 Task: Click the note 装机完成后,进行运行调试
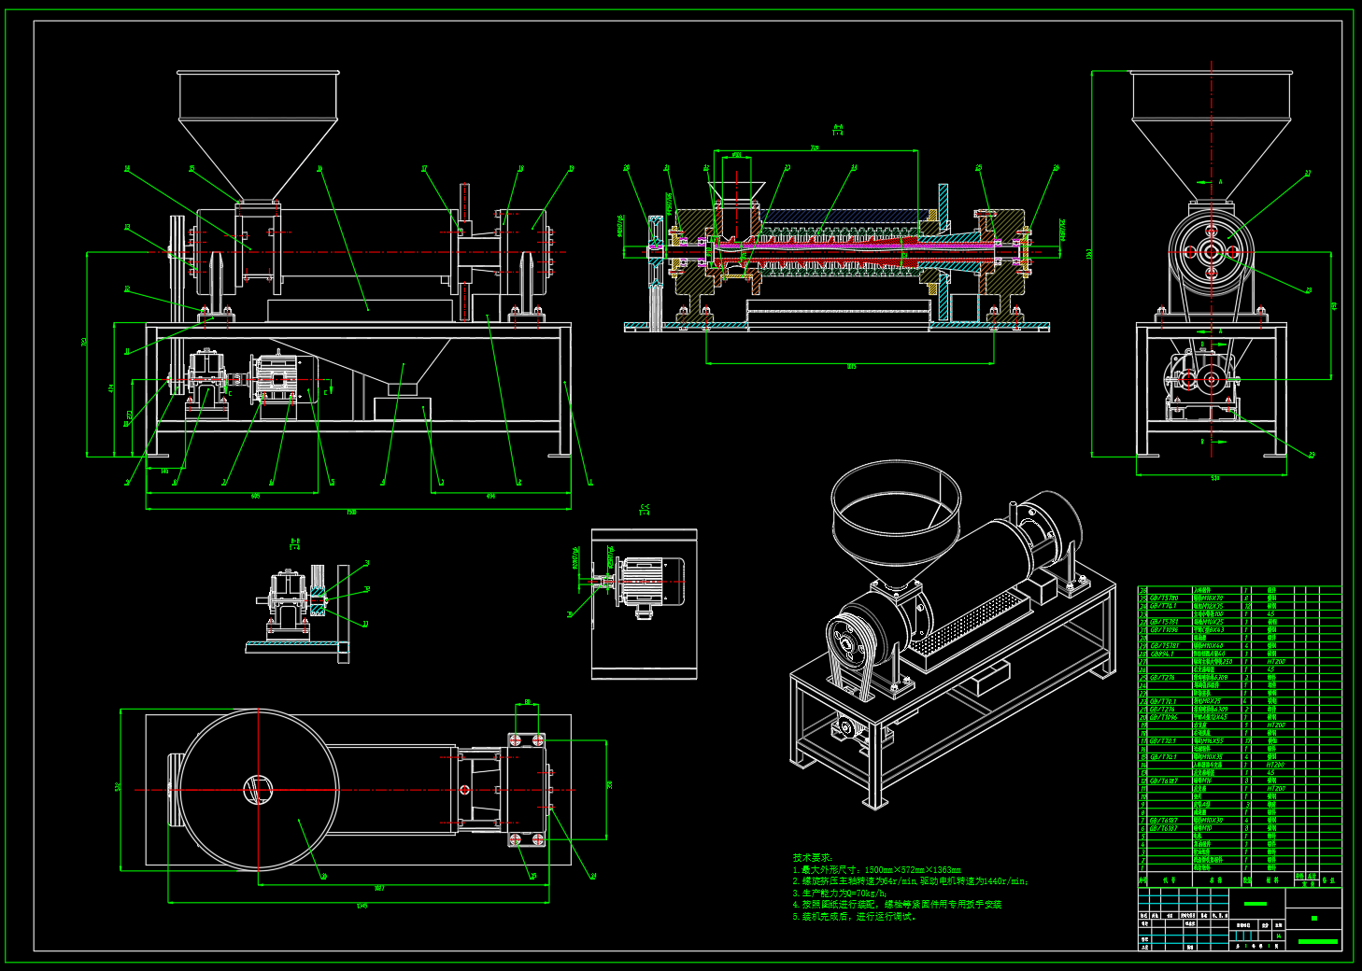(855, 916)
